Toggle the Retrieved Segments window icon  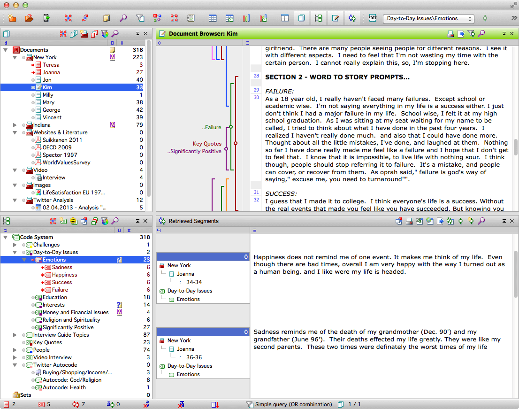[352, 18]
